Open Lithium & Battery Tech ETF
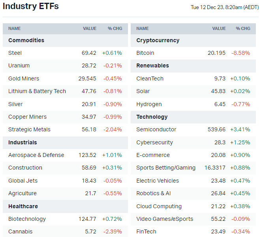Screen dimensions: 261x237 click(37, 91)
